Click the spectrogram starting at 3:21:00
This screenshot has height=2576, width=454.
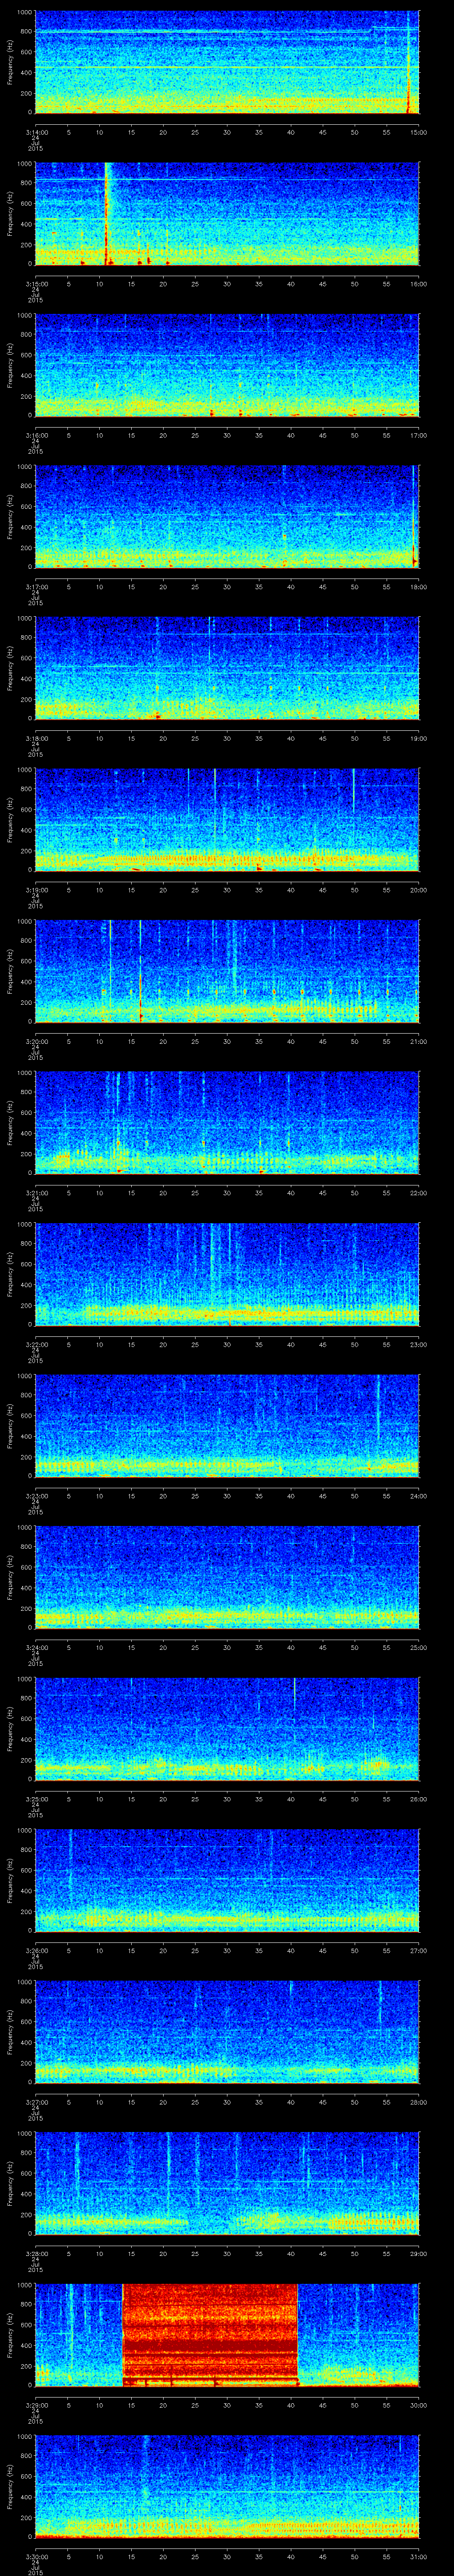point(227,1123)
